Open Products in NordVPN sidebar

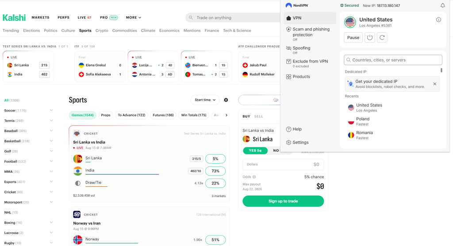[298, 77]
